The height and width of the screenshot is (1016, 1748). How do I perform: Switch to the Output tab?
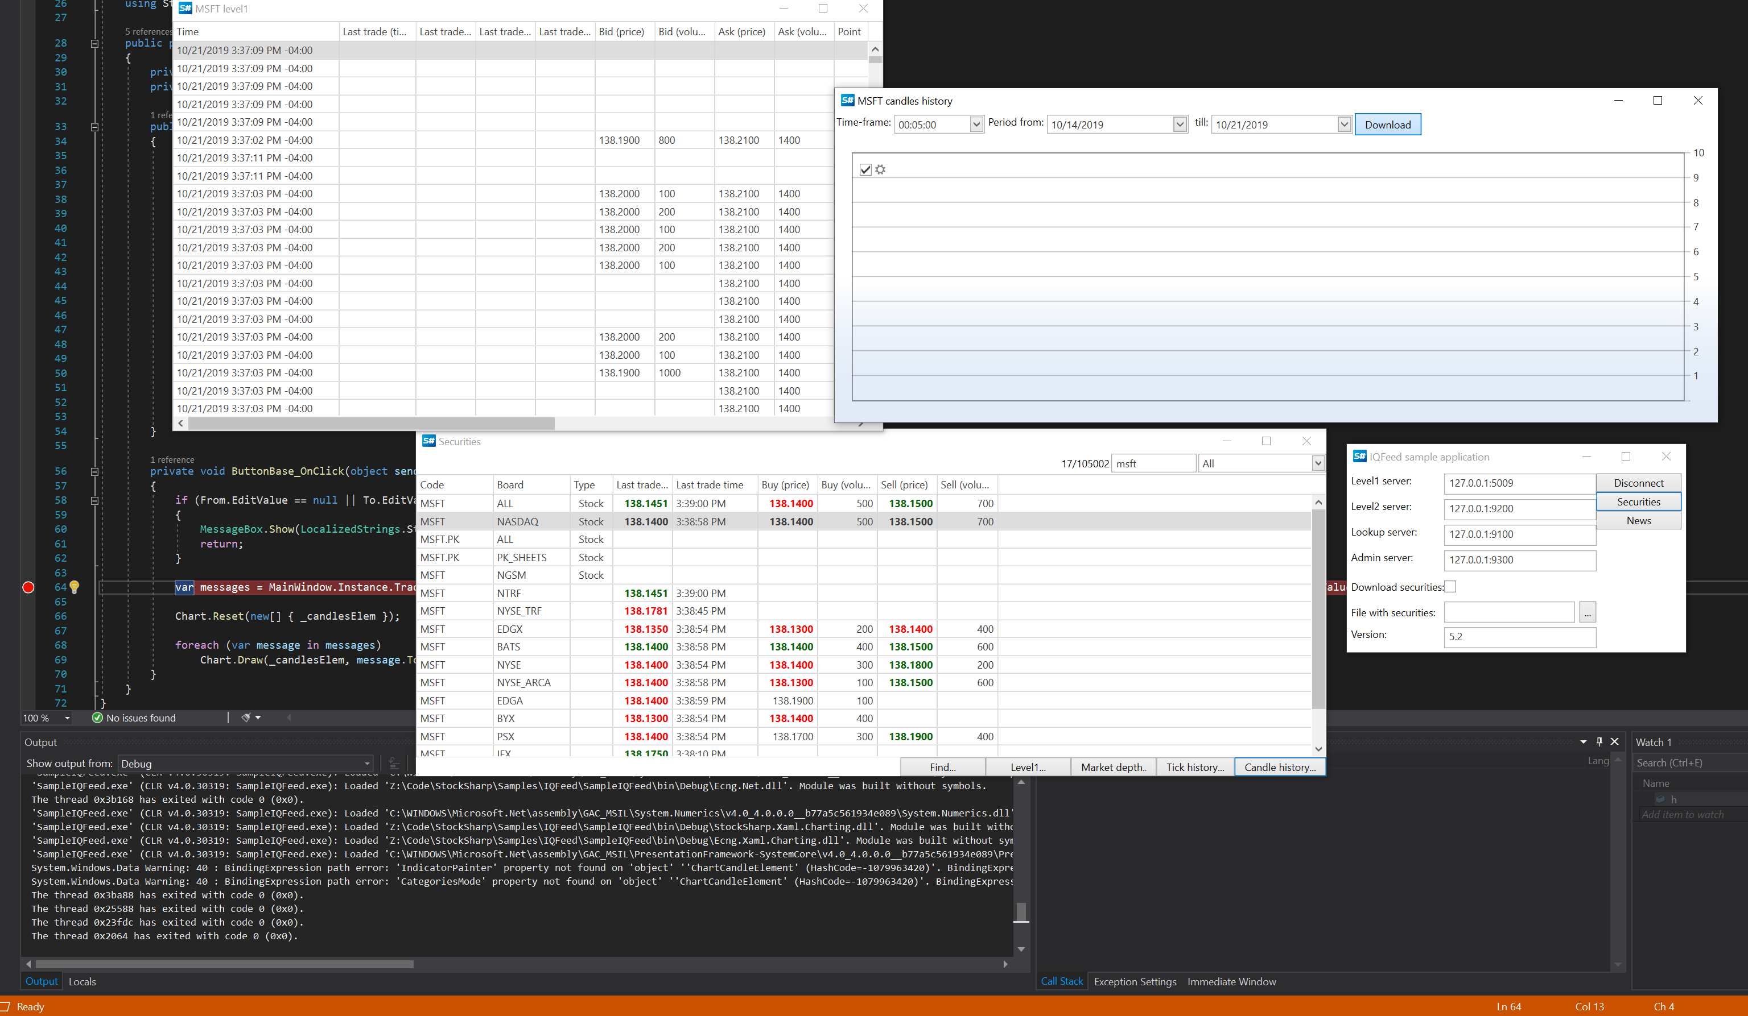coord(41,981)
